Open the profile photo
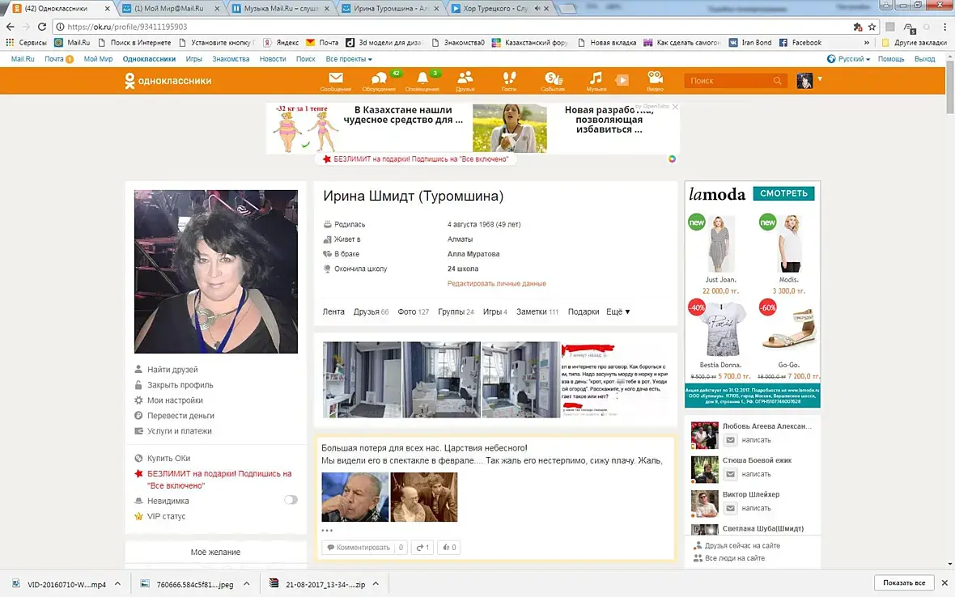This screenshot has width=955, height=597. click(x=216, y=272)
